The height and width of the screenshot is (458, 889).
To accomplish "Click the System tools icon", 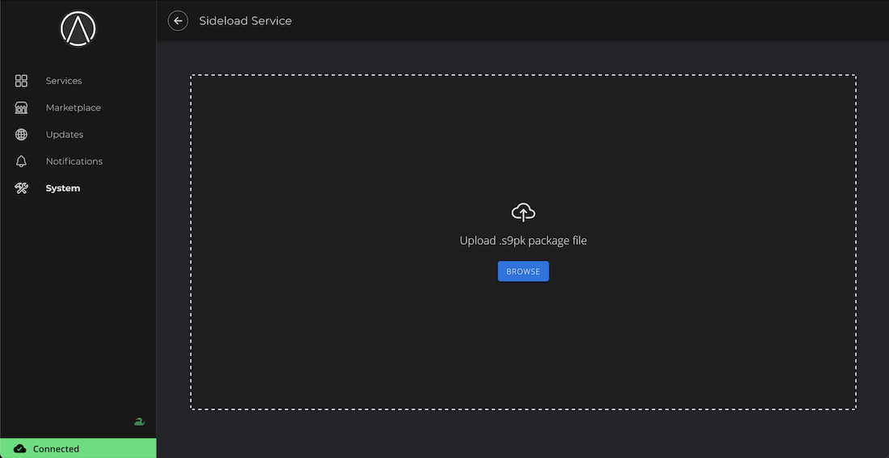I will pyautogui.click(x=21, y=188).
